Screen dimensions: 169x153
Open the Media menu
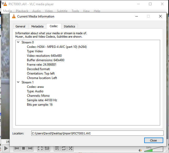[x=7, y=11]
